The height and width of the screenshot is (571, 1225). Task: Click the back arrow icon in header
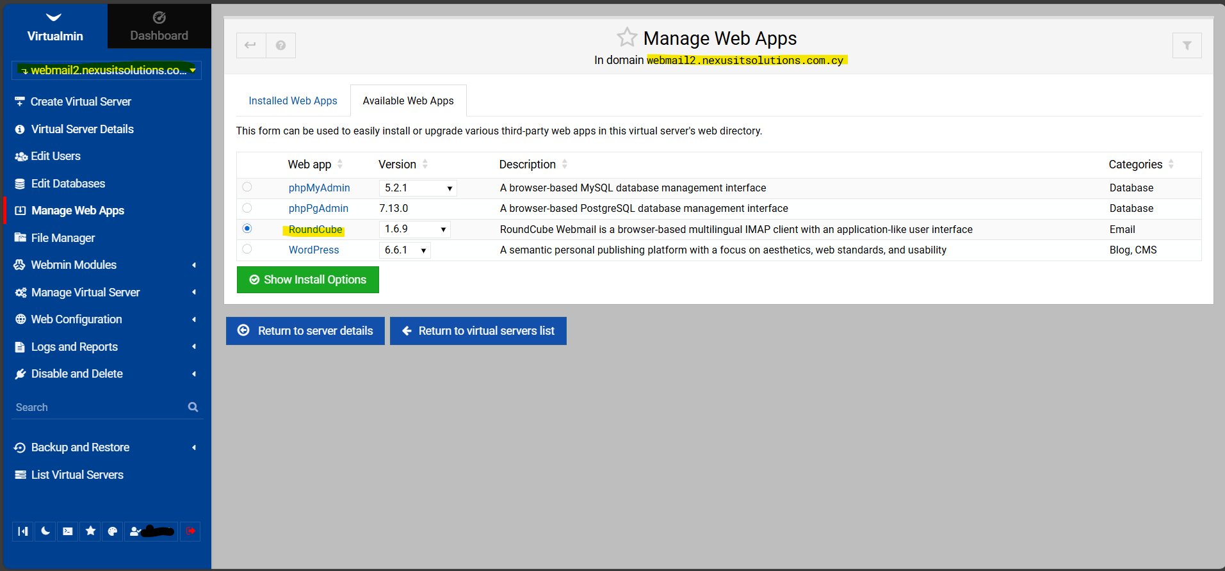(251, 45)
